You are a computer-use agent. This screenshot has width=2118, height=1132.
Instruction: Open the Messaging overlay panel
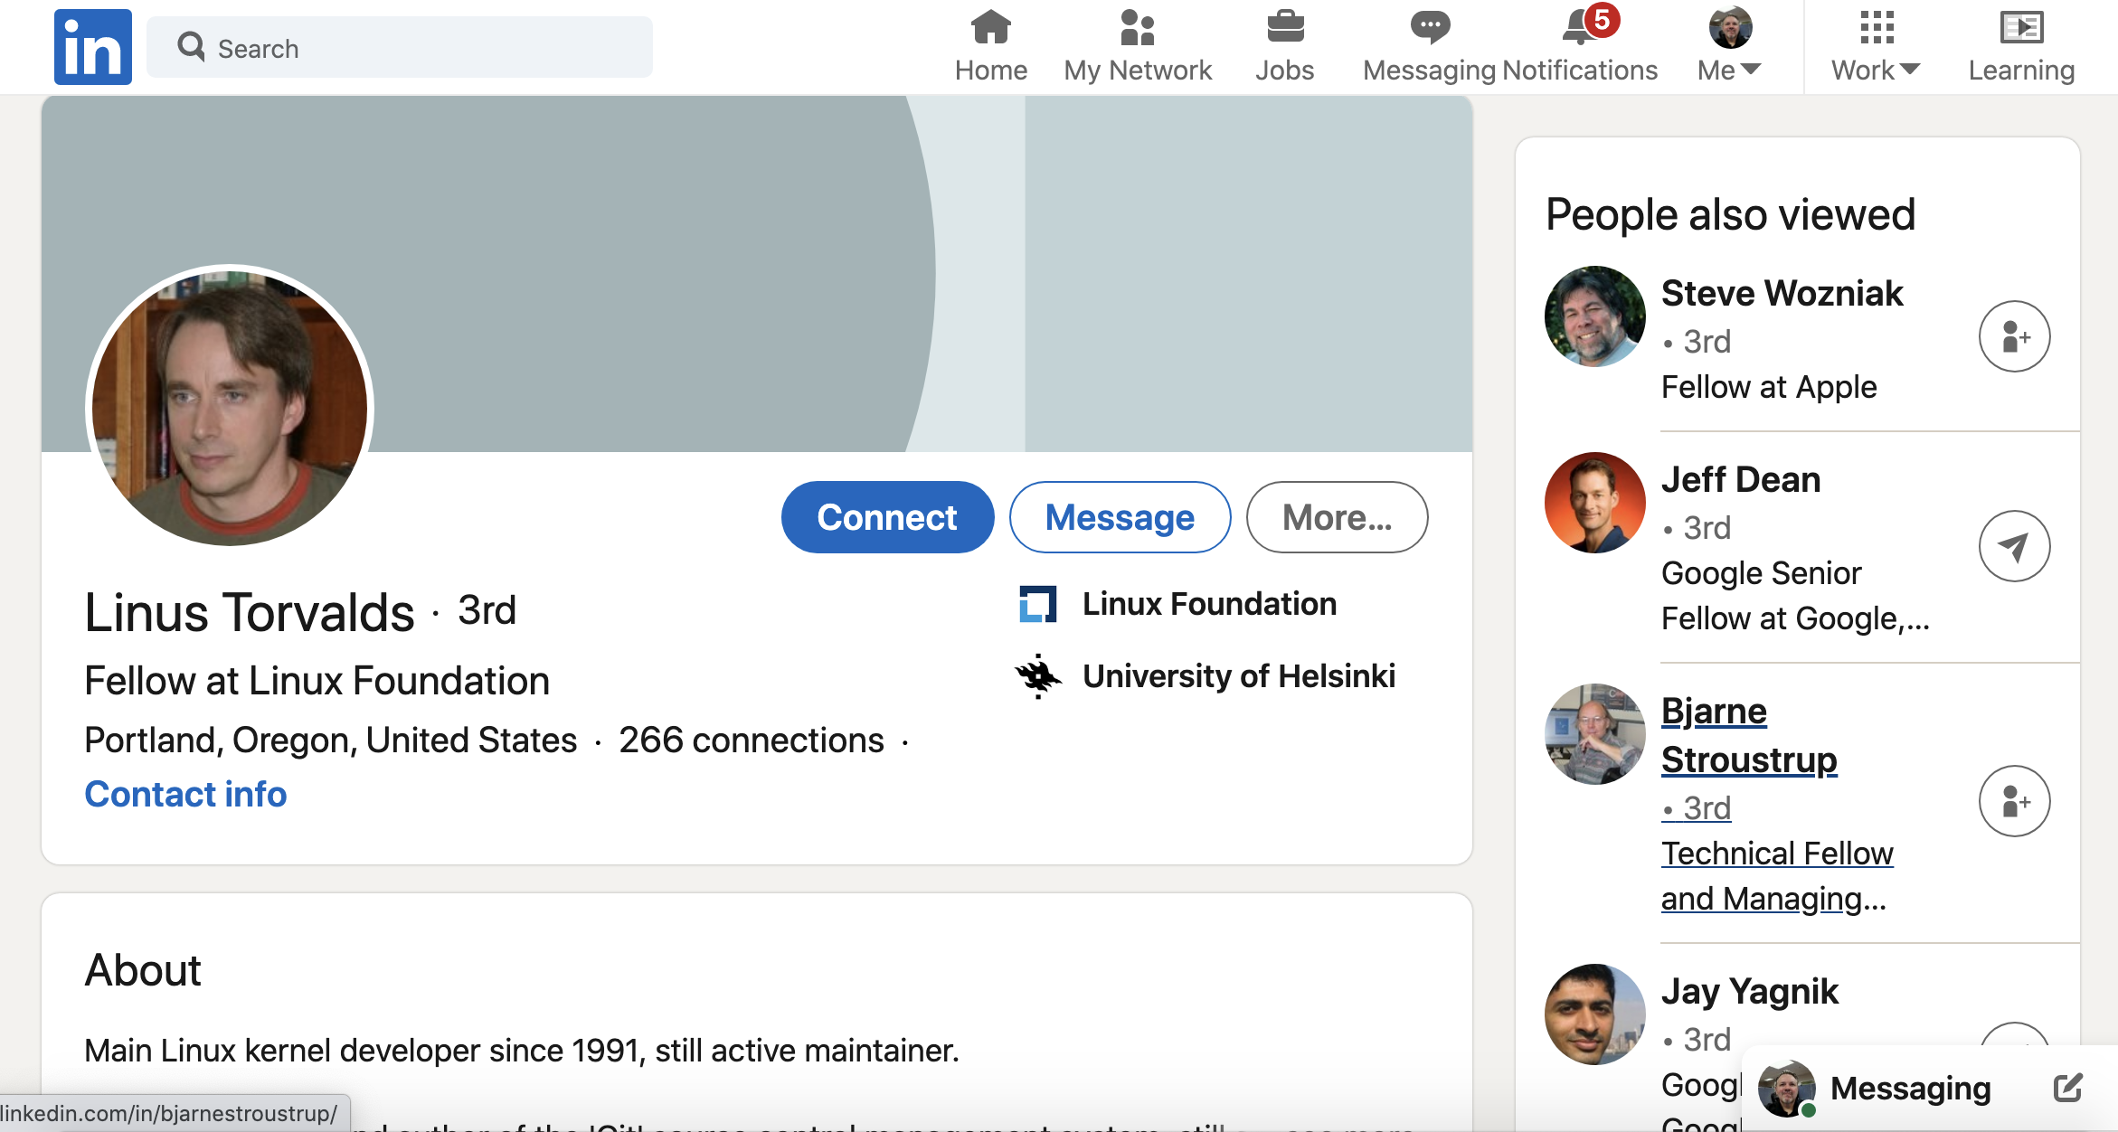[1910, 1088]
